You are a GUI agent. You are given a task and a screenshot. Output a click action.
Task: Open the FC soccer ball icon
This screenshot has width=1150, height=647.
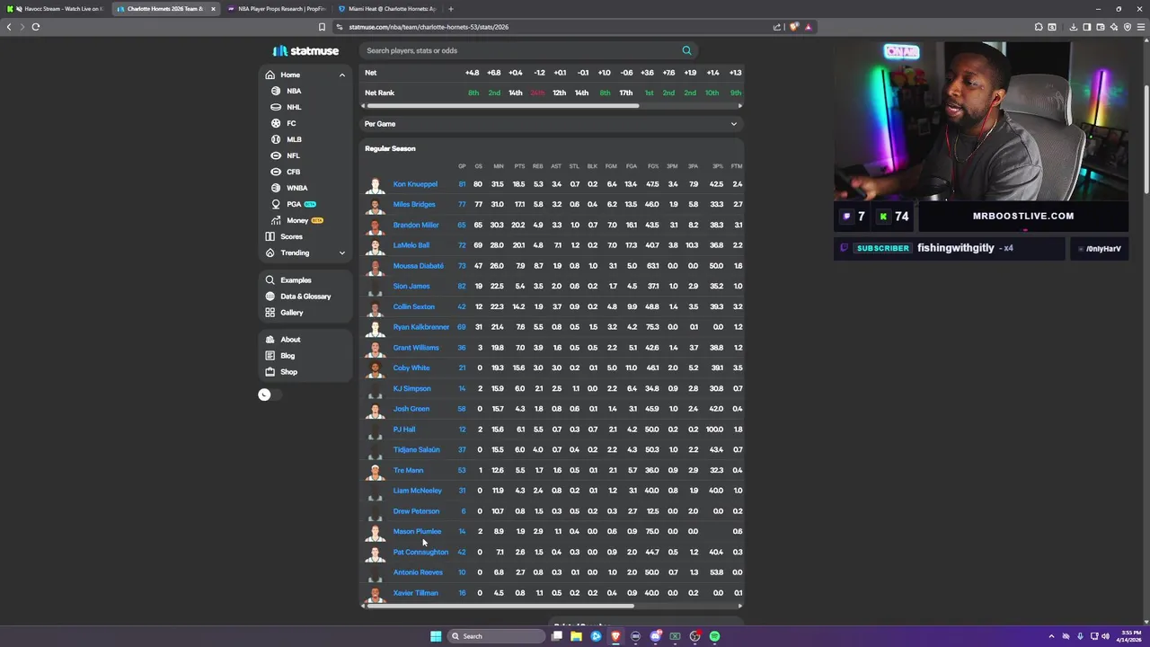[276, 123]
